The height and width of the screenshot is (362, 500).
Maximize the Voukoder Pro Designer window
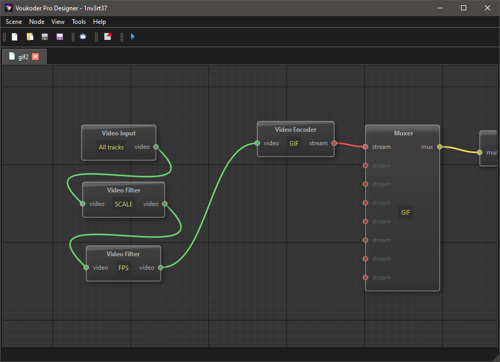click(x=464, y=8)
